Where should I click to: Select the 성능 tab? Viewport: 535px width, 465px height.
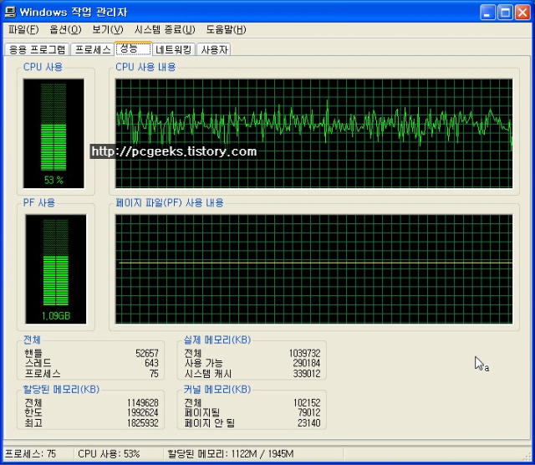134,49
